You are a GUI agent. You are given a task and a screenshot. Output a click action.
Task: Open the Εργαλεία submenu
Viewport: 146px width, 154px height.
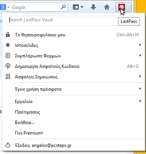[x=74, y=102]
